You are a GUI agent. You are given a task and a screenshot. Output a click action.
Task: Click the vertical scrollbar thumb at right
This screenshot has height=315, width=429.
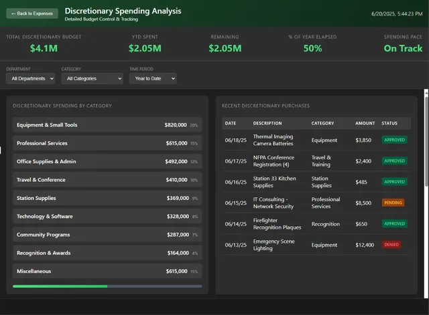click(426, 141)
